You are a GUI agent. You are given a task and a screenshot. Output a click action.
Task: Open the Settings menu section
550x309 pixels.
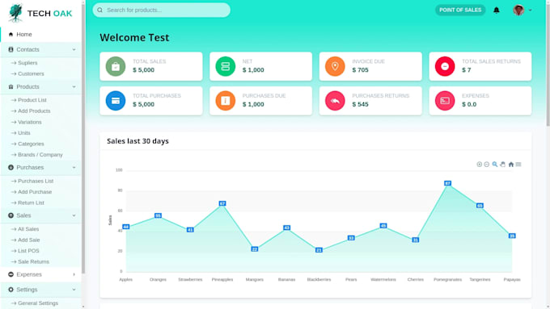[x=40, y=290]
